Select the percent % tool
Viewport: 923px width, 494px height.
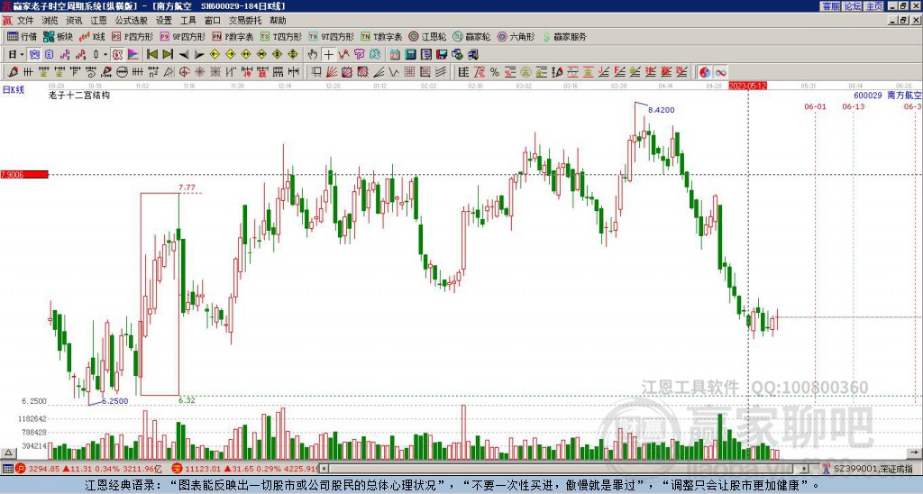pyautogui.click(x=495, y=72)
